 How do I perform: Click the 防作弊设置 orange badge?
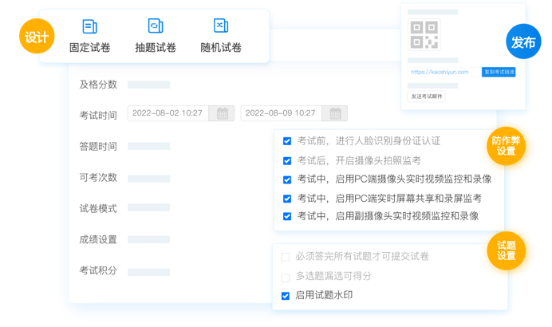tap(506, 146)
